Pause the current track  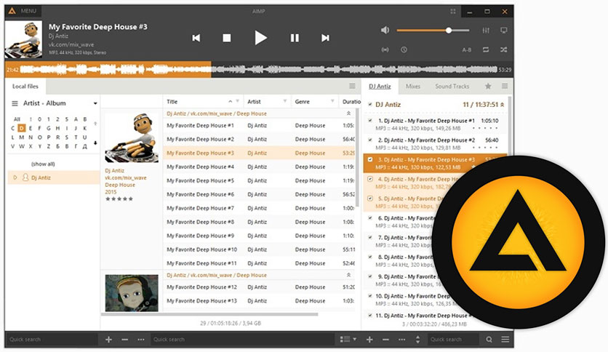295,38
